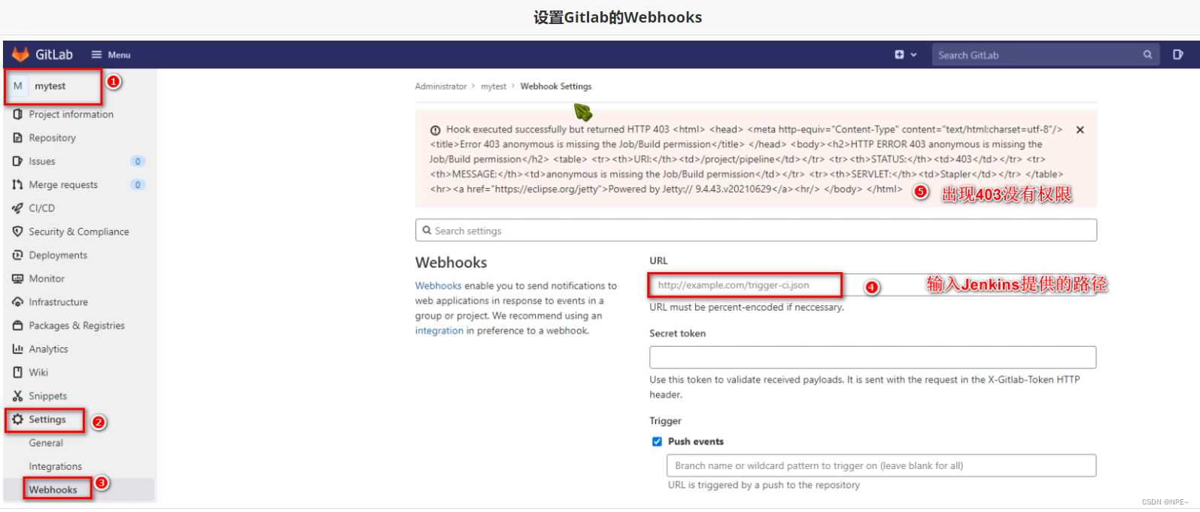Image resolution: width=1200 pixels, height=512 pixels.
Task: Open Packages & Registries section
Action: click(77, 326)
